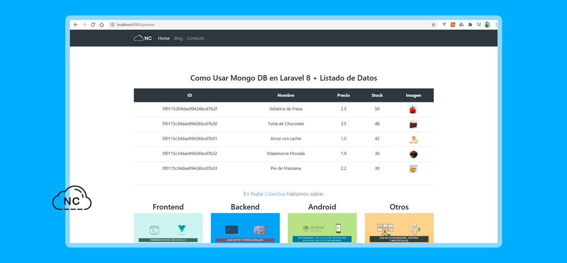Click the NC cloud logo in the navbar
The image size is (567, 263).
click(143, 38)
